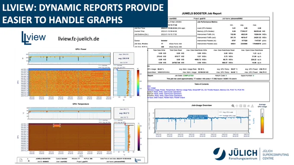This screenshot has height=165, width=294.
Task: Open the Data Output link
Action: tap(158, 97)
